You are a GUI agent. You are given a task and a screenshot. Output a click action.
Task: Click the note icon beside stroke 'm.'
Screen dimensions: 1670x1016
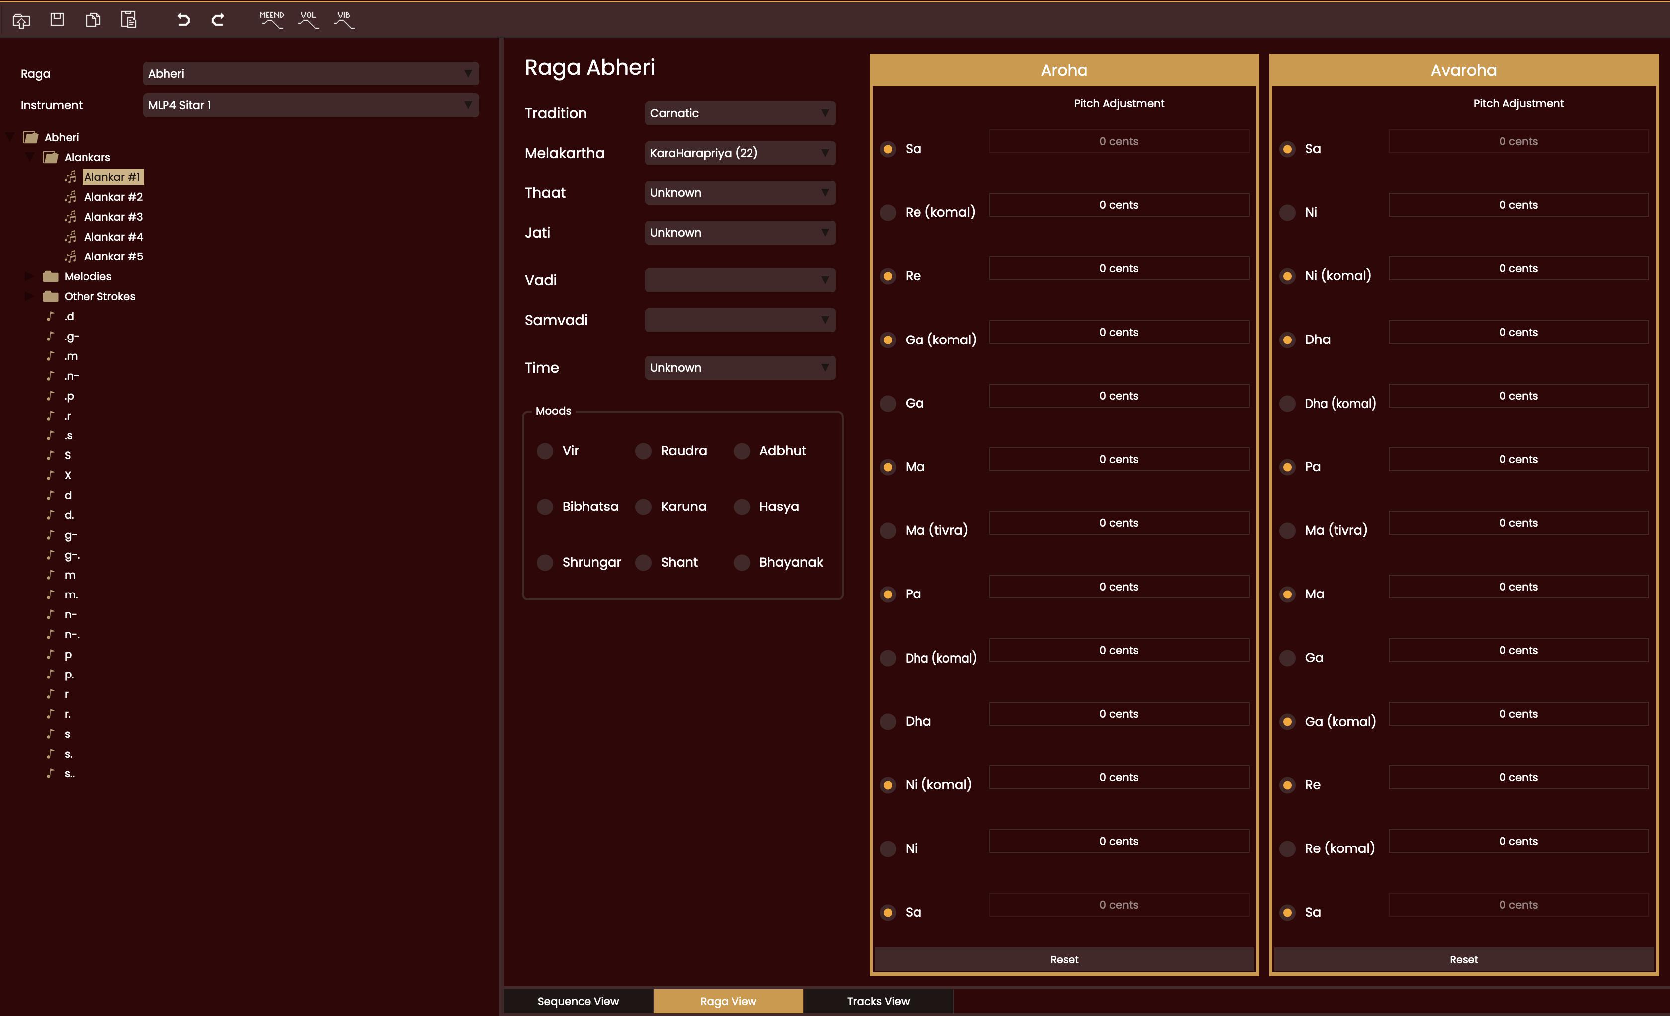pos(50,594)
